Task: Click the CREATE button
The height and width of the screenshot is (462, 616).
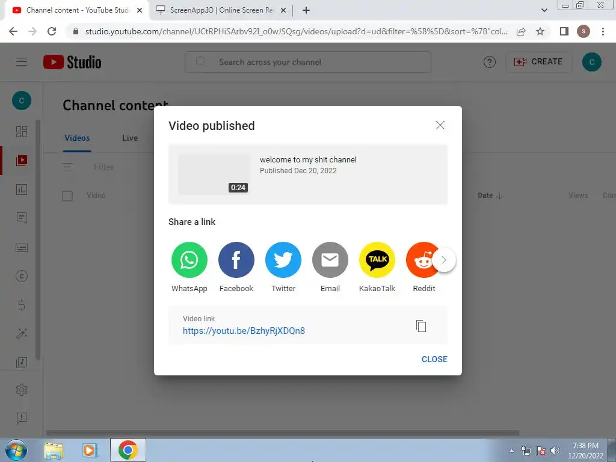Action: (x=539, y=62)
